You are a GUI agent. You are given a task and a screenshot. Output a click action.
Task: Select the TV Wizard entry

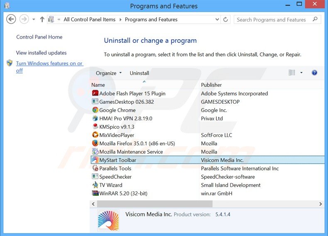(x=111, y=185)
